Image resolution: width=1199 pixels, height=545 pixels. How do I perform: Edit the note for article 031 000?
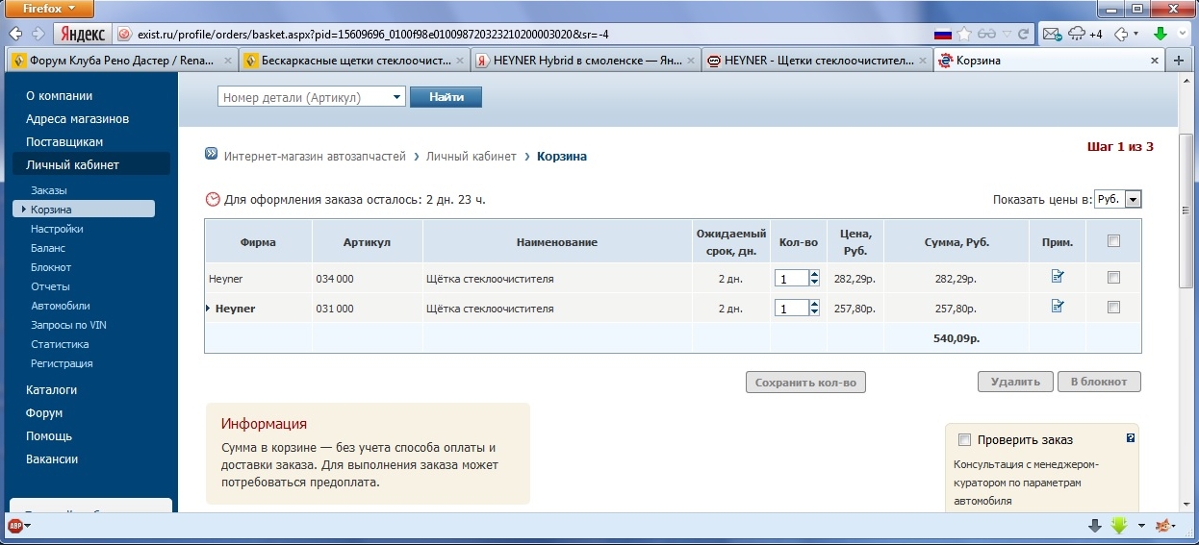click(x=1058, y=308)
